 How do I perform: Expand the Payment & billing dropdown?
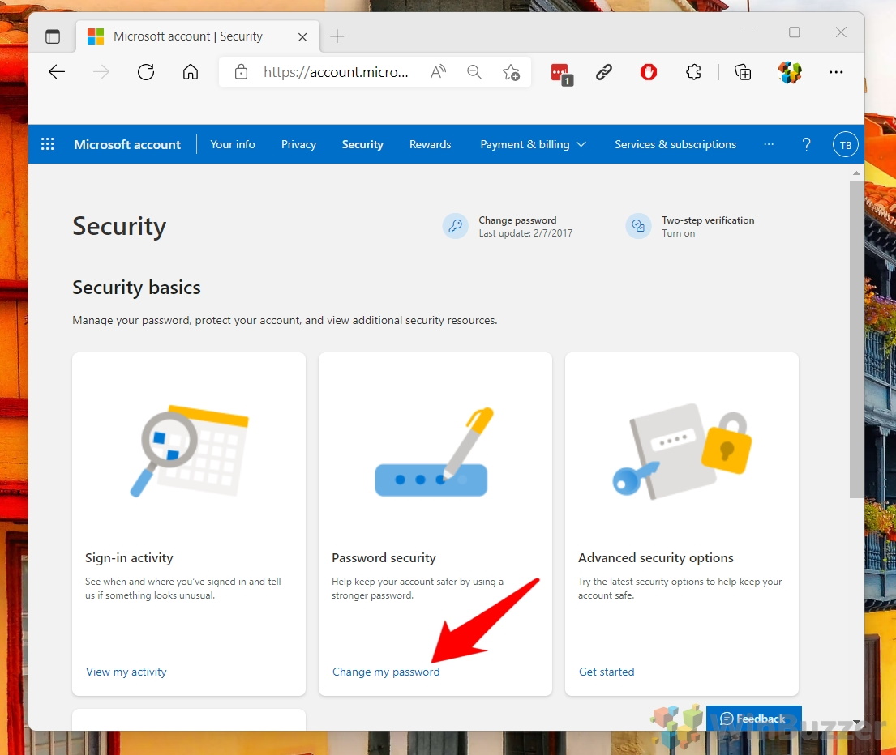coord(533,144)
